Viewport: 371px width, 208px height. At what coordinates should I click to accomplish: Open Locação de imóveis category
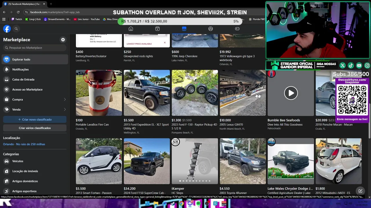coord(35,171)
